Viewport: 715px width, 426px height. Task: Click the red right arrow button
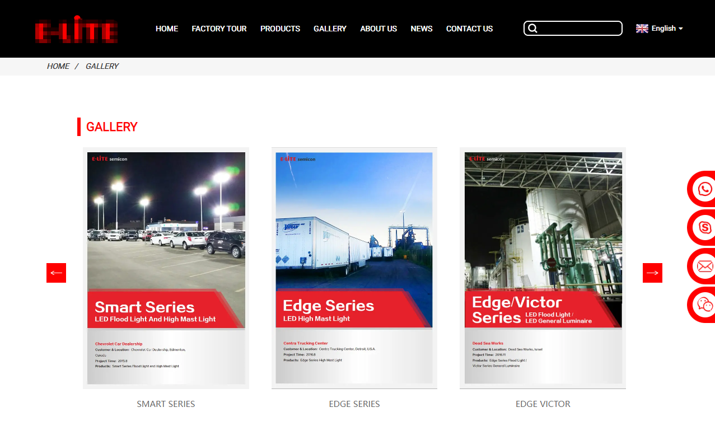point(652,273)
